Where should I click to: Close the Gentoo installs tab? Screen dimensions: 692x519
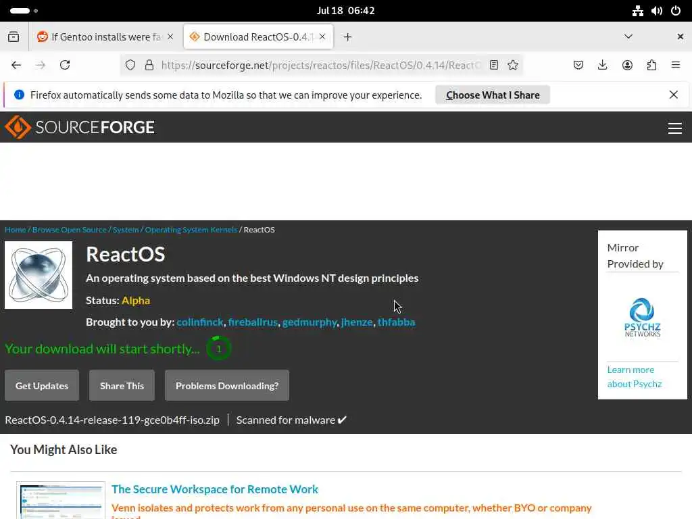coord(170,36)
